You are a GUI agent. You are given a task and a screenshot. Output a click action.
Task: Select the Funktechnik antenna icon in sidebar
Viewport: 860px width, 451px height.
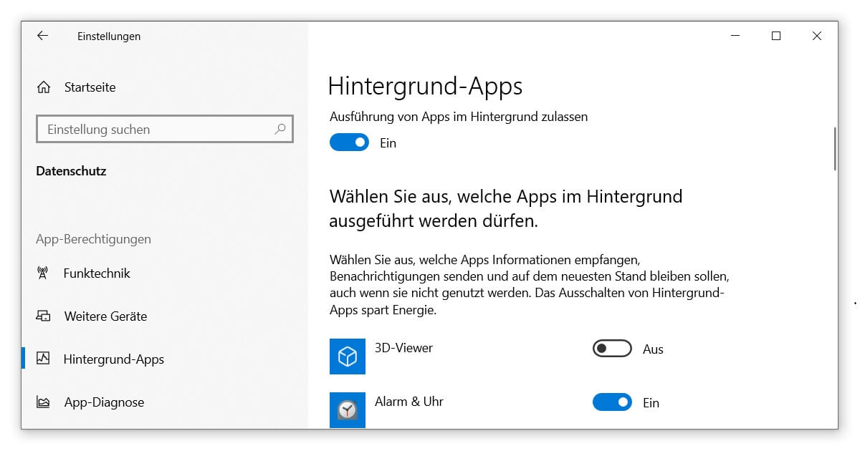pos(44,273)
